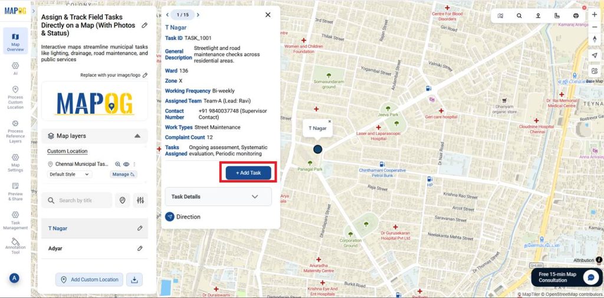
Task: Open Process Custom Location tool
Action: point(15,98)
